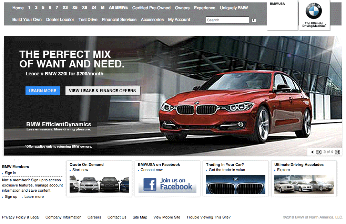Screen dimensions: 346x224
Task: Click the blue LEARN MORE button
Action: 43,91
